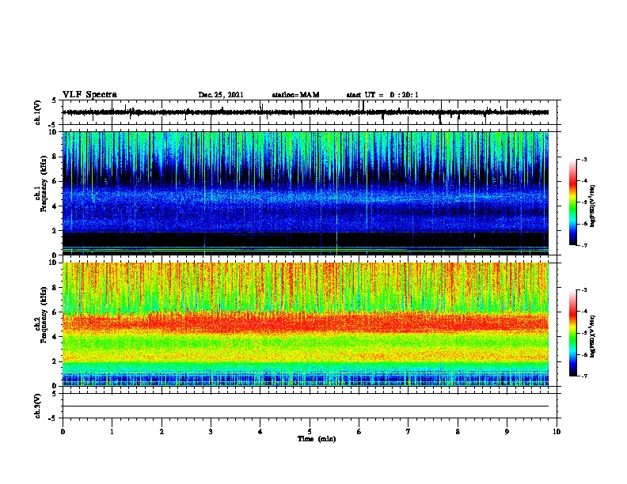This screenshot has width=627, height=484.
Task: Click time axis tick label "4"
Action: pos(260,431)
